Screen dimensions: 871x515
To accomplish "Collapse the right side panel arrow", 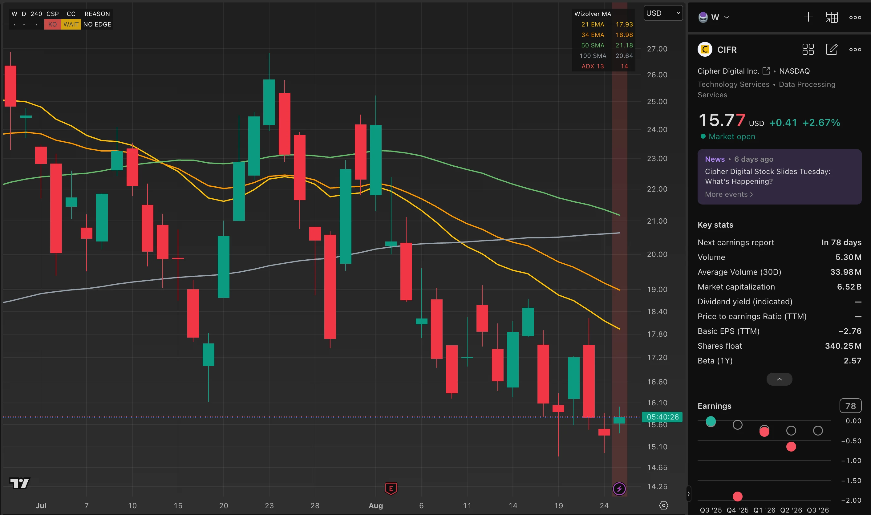I will point(688,493).
